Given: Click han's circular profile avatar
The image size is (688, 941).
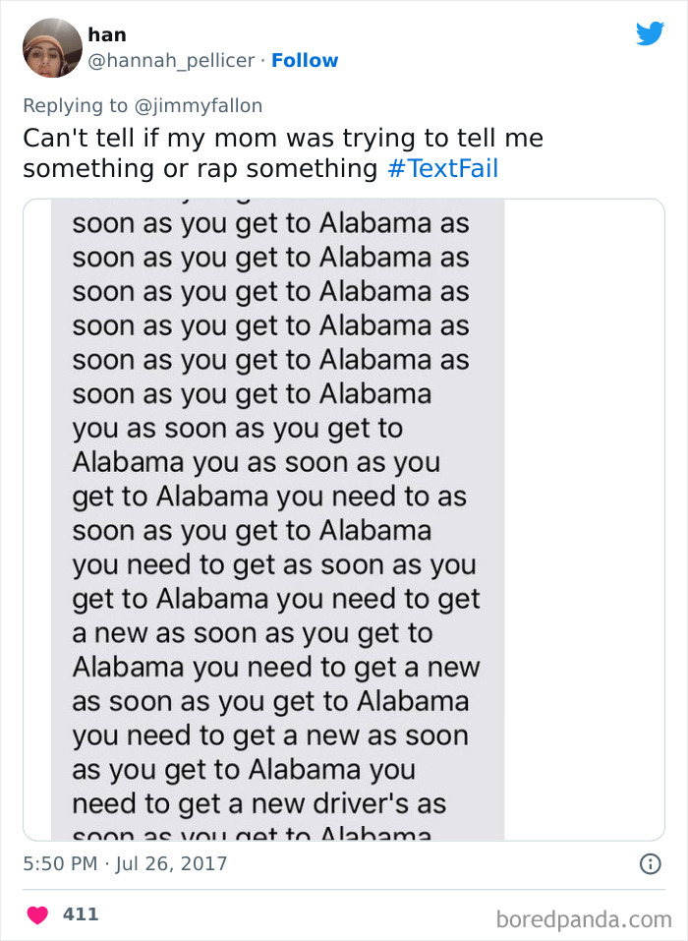Looking at the screenshot, I should pyautogui.click(x=51, y=46).
